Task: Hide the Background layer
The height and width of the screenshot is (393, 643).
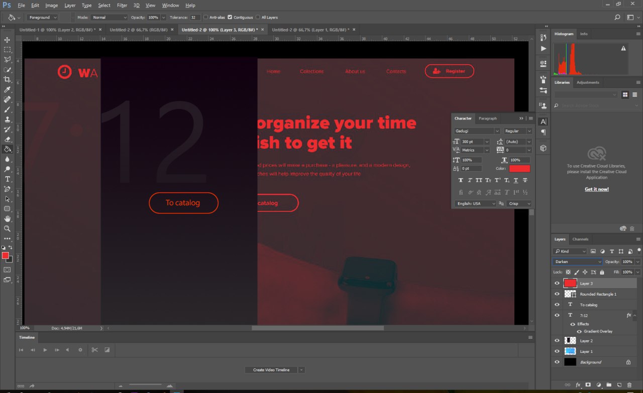Action: 557,362
